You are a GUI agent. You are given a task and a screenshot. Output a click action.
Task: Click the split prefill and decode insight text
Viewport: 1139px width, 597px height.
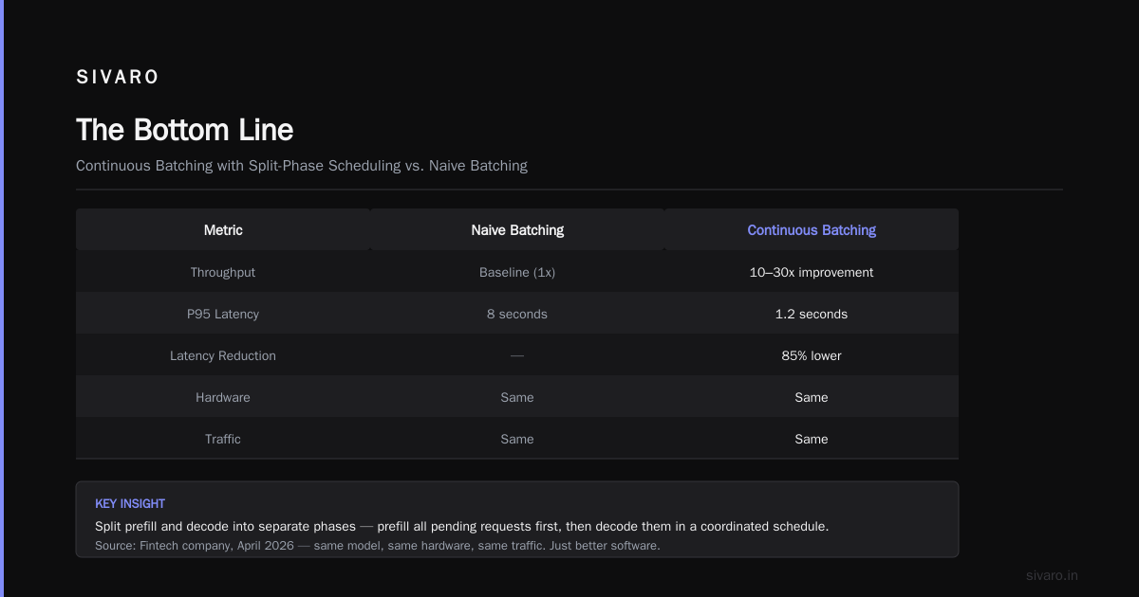click(462, 526)
